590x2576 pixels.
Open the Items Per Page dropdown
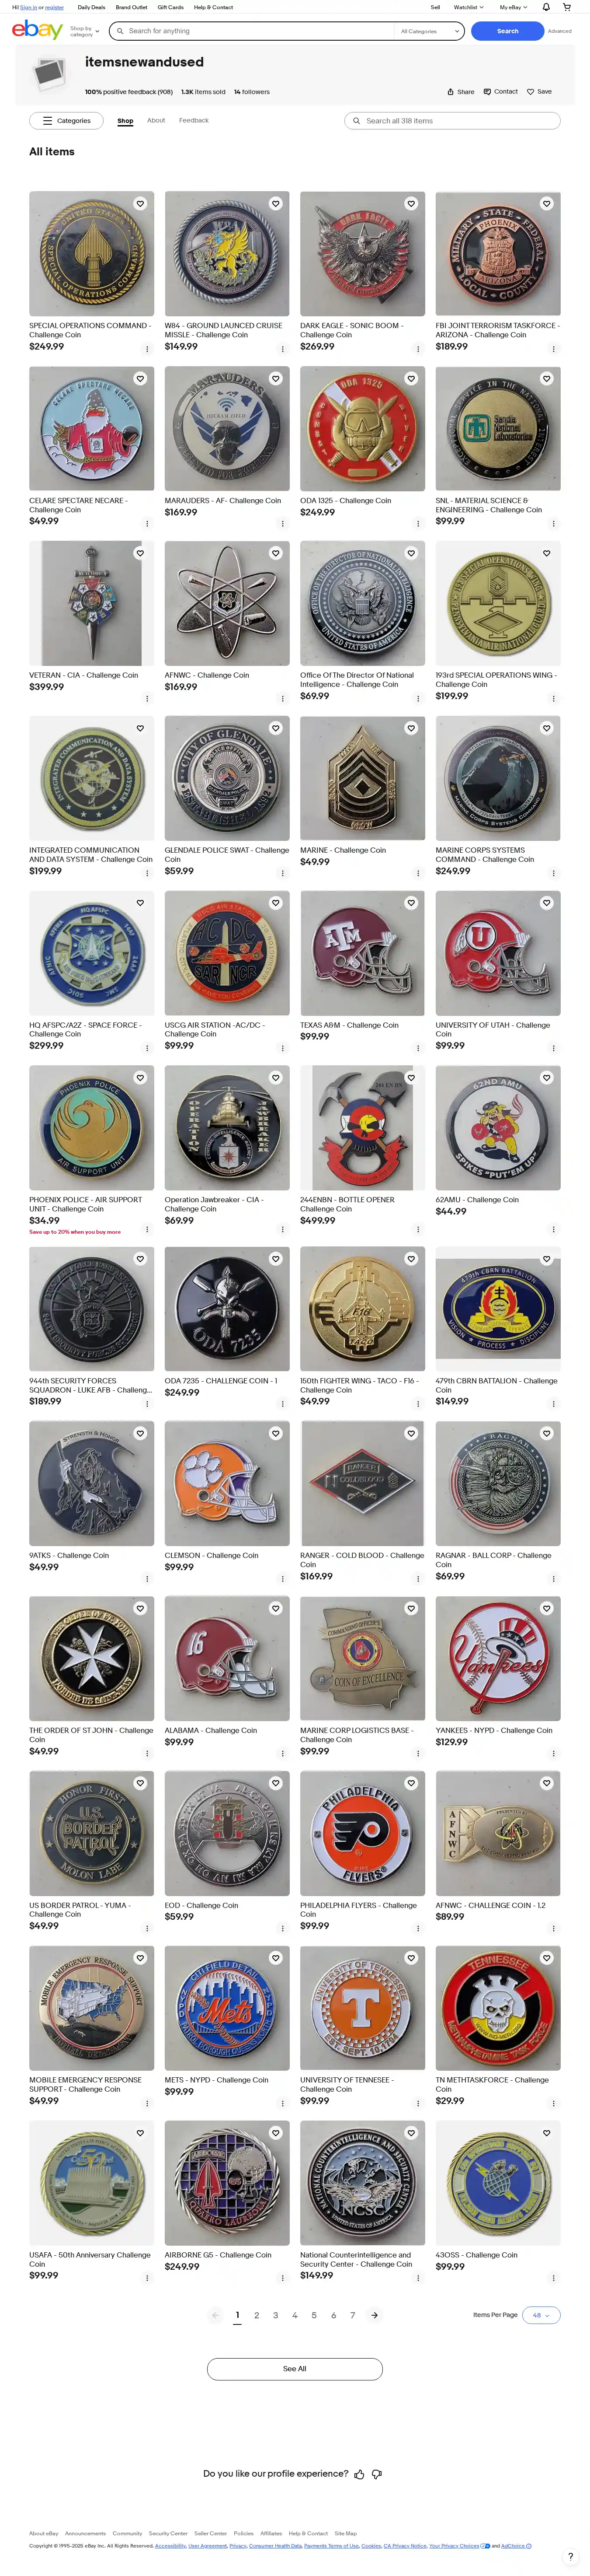point(541,2315)
